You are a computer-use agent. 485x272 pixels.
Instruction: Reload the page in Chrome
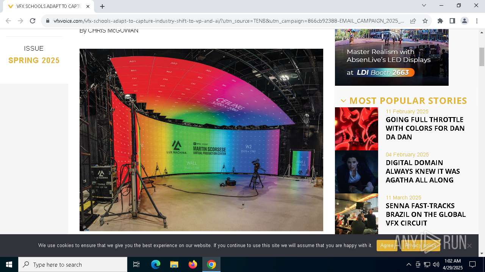tap(33, 21)
